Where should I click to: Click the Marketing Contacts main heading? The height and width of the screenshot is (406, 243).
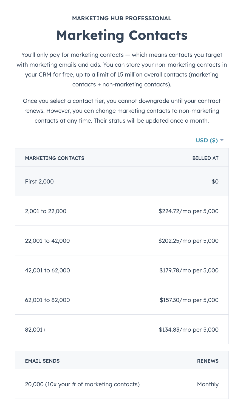tap(122, 35)
